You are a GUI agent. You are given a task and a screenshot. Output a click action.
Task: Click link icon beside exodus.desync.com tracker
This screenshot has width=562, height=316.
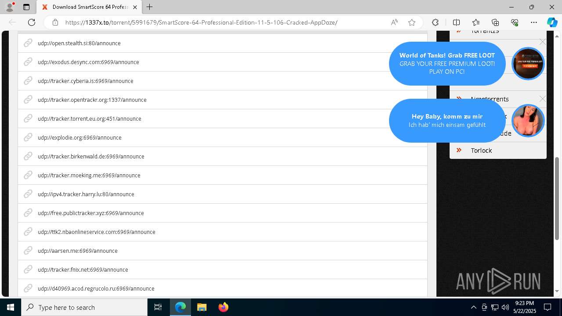(x=28, y=62)
